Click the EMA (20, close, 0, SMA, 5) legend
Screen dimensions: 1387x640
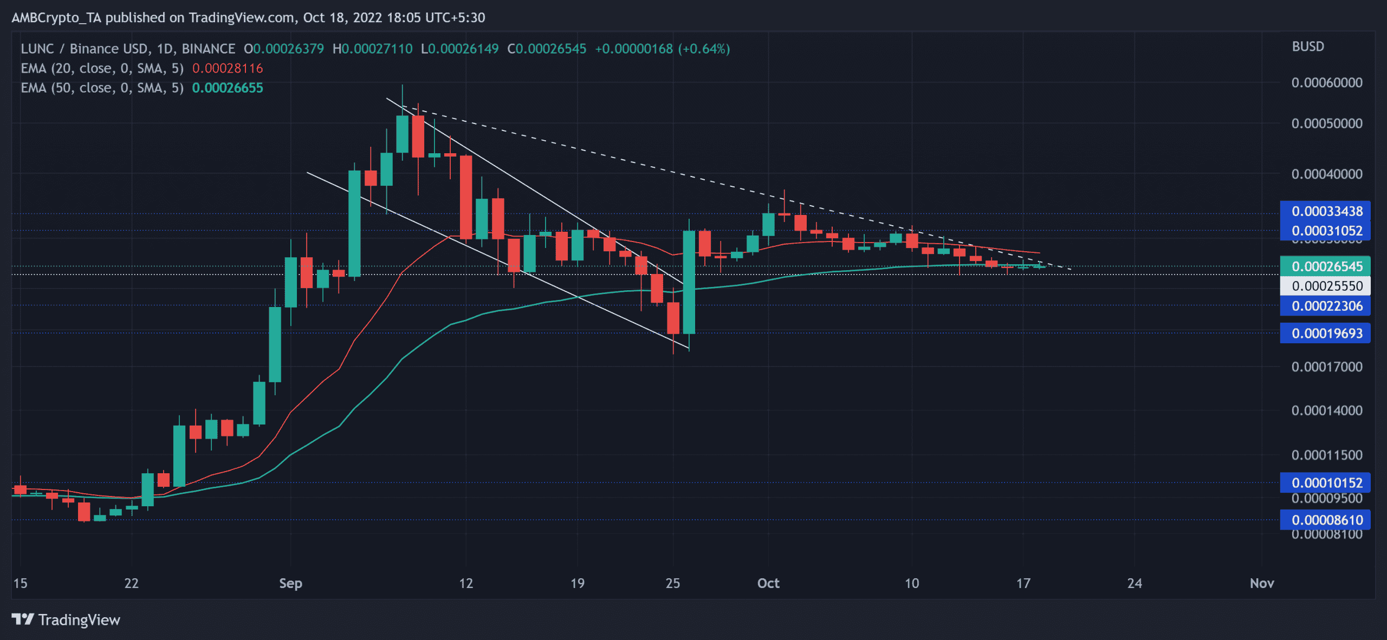(x=102, y=68)
